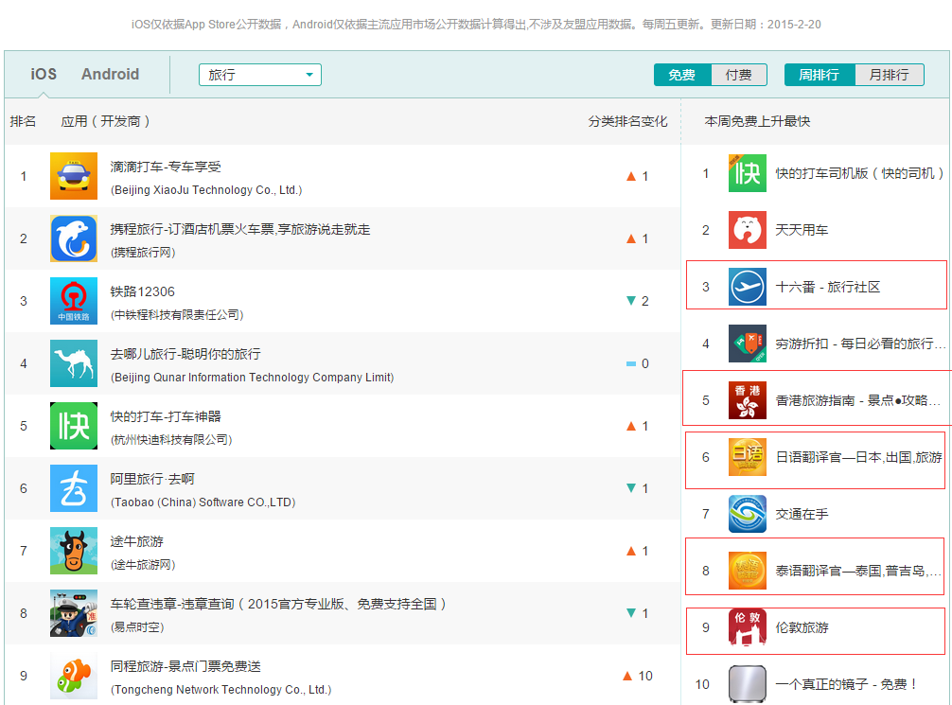Click the 滴滴打车 taxi app icon
Screen dimensions: 952x705
pyautogui.click(x=74, y=176)
